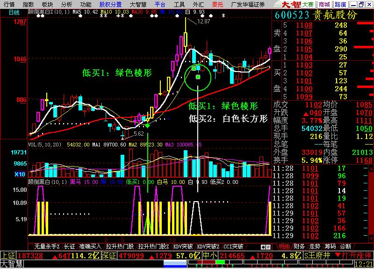Click the green diamond buy-signal marker
Viewport: 374px width, 269px height.
[x=148, y=126]
